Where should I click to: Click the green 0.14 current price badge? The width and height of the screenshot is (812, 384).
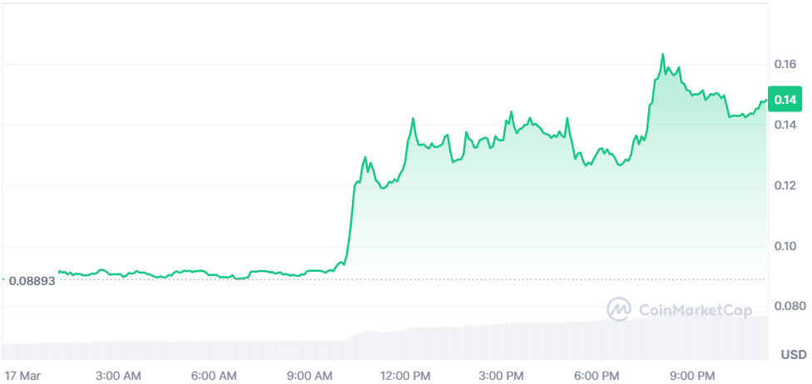786,100
